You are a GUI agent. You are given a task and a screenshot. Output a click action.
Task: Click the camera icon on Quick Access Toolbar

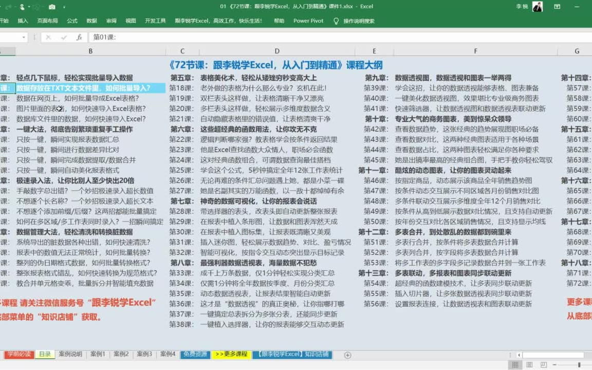pyautogui.click(x=52, y=7)
